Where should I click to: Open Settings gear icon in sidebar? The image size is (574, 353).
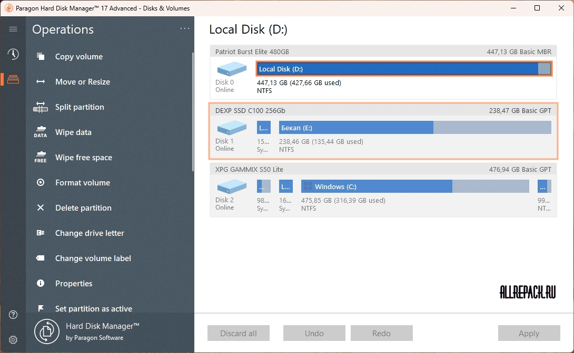point(13,340)
